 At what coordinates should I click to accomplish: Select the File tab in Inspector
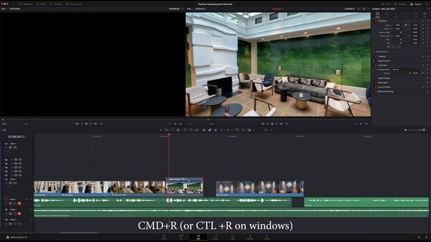[x=425, y=15]
